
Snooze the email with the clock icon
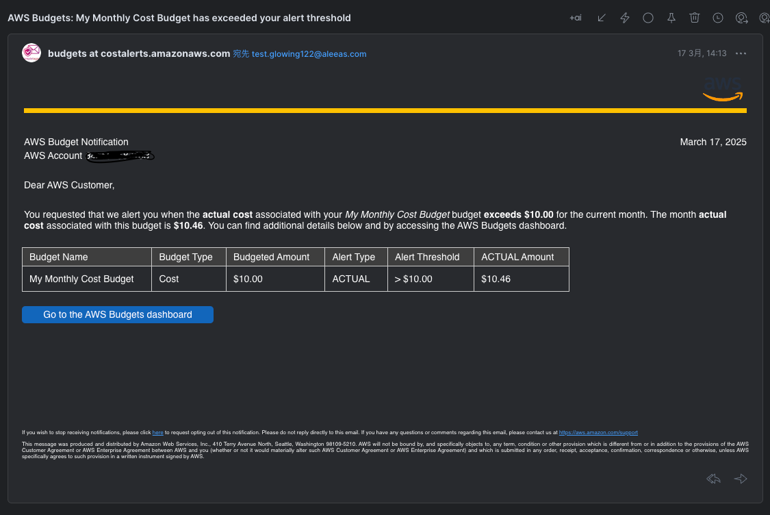click(718, 18)
